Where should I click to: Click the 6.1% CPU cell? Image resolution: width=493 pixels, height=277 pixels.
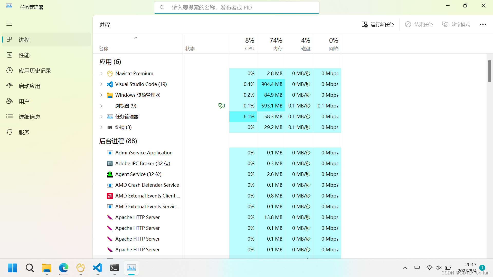click(x=243, y=117)
